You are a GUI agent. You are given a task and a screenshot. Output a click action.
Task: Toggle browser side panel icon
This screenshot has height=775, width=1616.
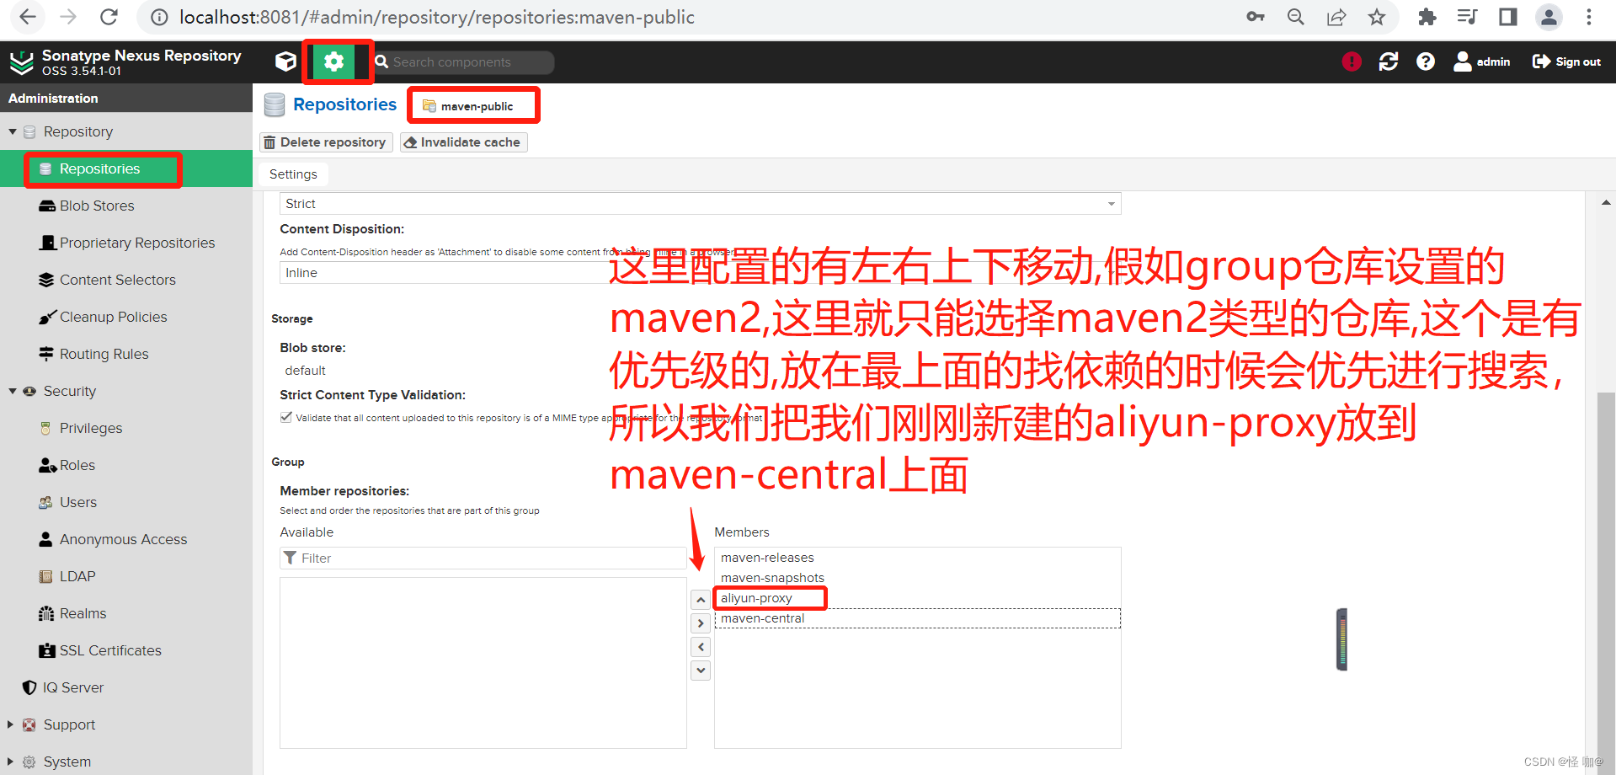(1508, 17)
